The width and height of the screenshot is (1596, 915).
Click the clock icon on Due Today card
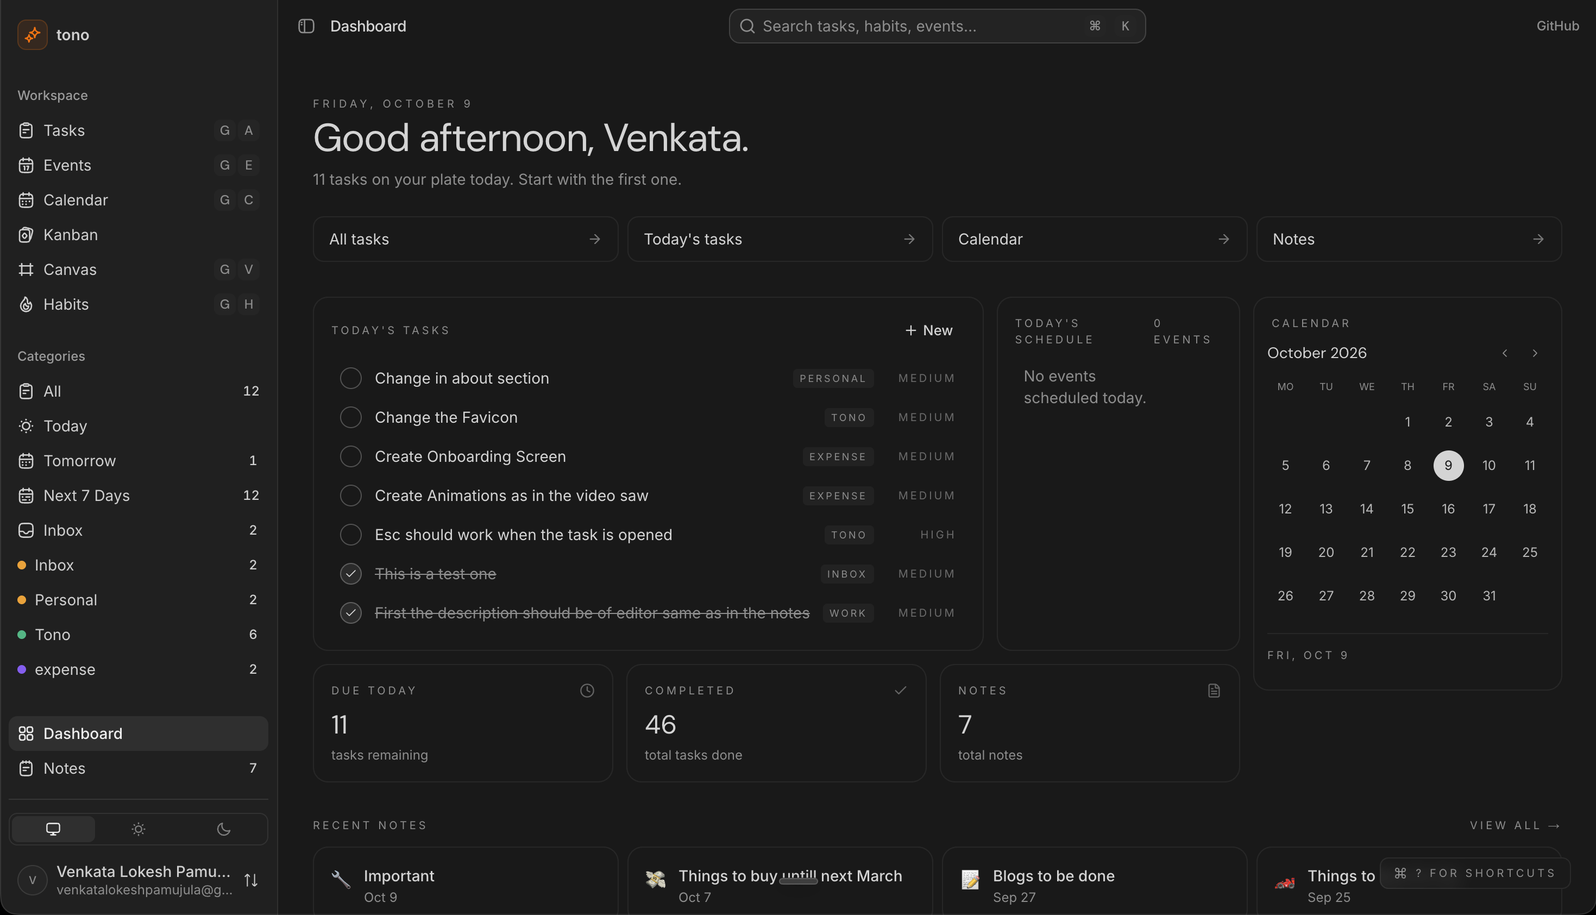[587, 691]
